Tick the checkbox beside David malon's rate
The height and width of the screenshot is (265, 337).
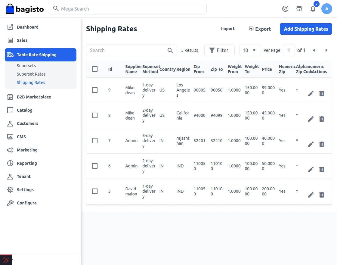95,191
